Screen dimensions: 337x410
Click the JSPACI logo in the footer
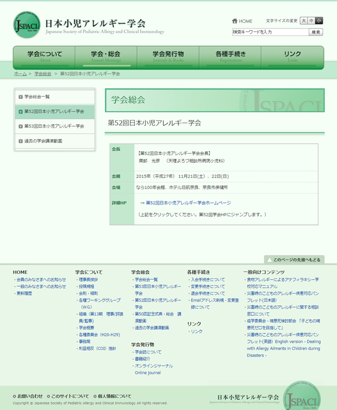pos(302,396)
